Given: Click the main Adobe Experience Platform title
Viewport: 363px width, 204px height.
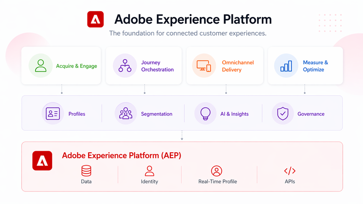Looking at the screenshot, I should (193, 19).
